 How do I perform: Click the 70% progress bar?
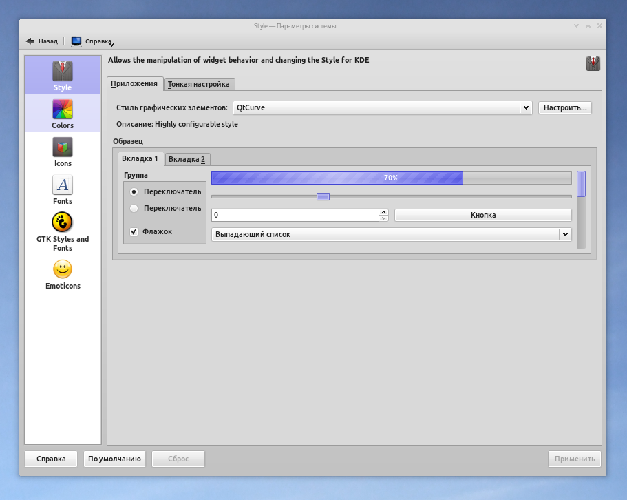(391, 178)
